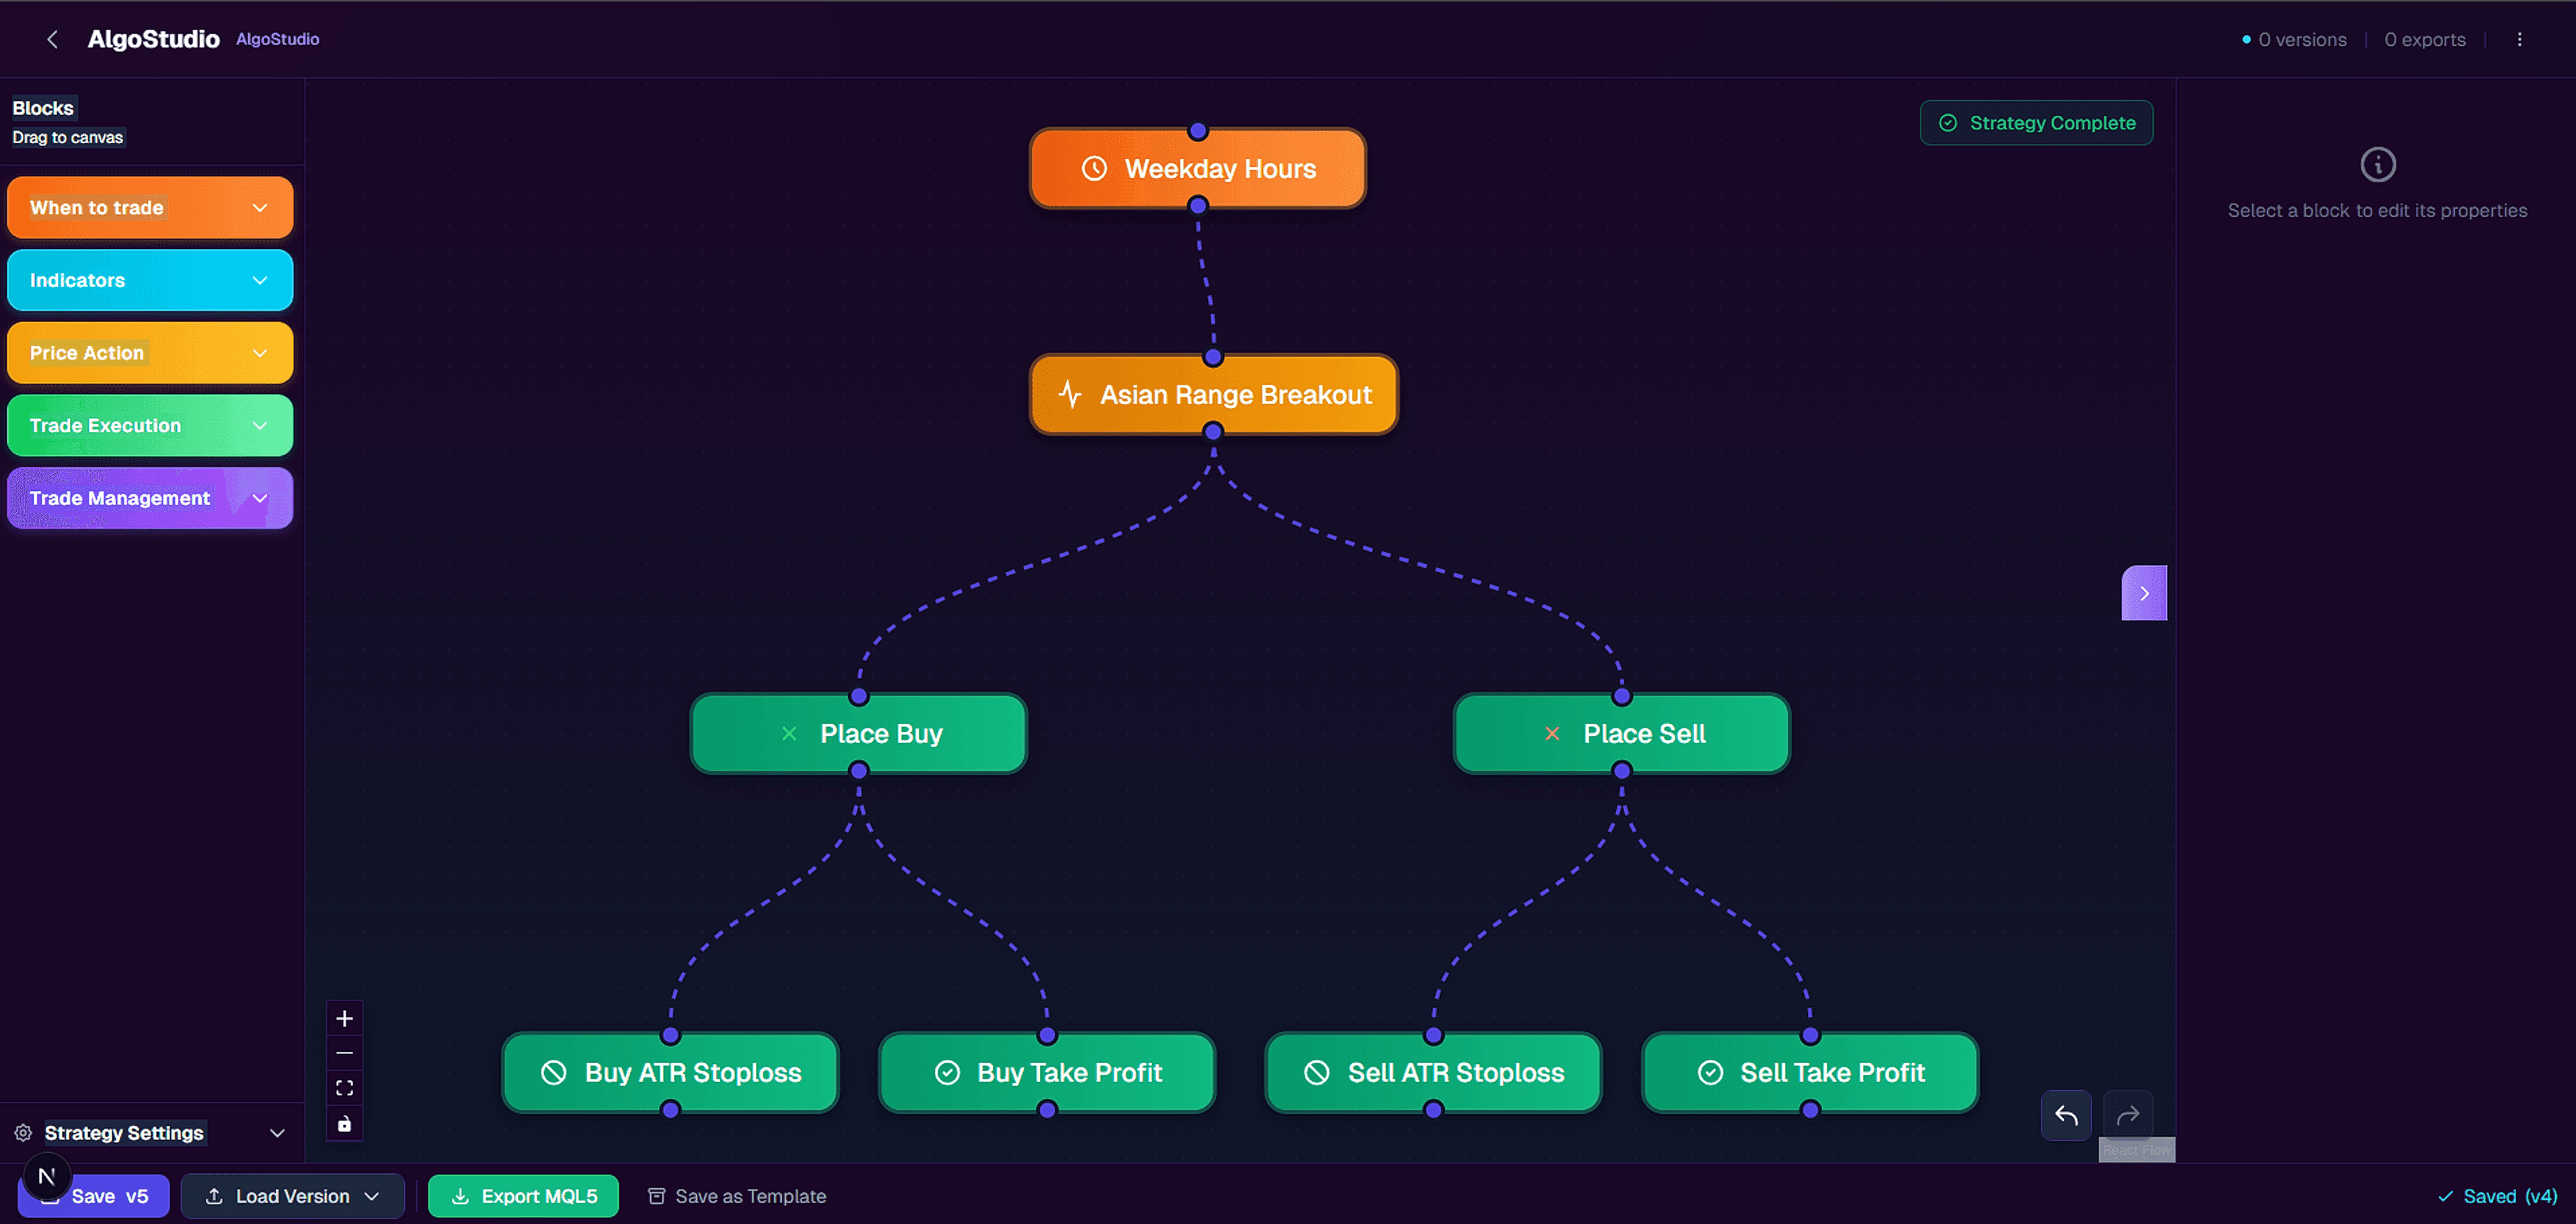
Task: Click the redo arrow icon near bottom right
Action: point(2127,1114)
